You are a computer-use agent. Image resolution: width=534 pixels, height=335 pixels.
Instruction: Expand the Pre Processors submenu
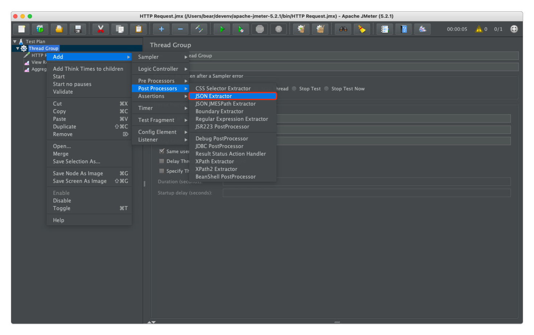pyautogui.click(x=161, y=81)
